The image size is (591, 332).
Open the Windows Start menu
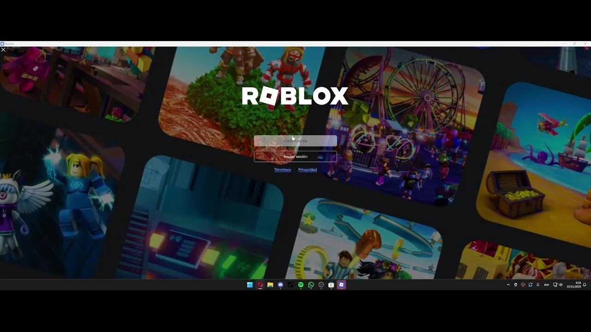click(x=250, y=285)
